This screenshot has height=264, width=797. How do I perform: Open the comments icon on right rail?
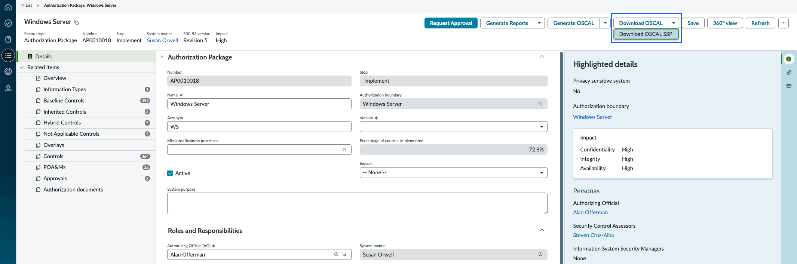[x=788, y=86]
